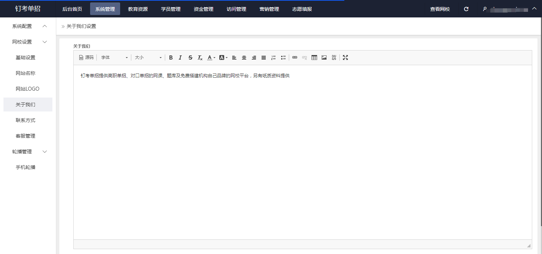Justify the text

pos(264,57)
